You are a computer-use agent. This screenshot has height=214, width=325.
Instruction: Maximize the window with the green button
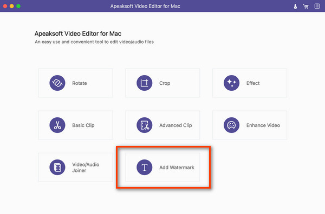pos(18,6)
